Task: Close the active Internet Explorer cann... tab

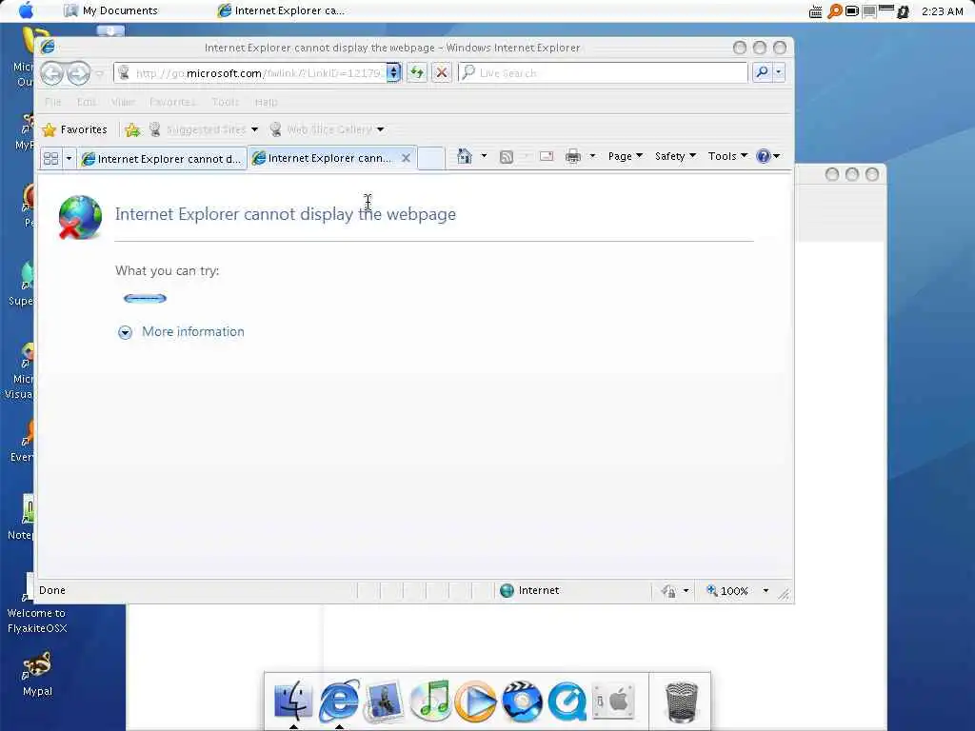Action: point(406,158)
